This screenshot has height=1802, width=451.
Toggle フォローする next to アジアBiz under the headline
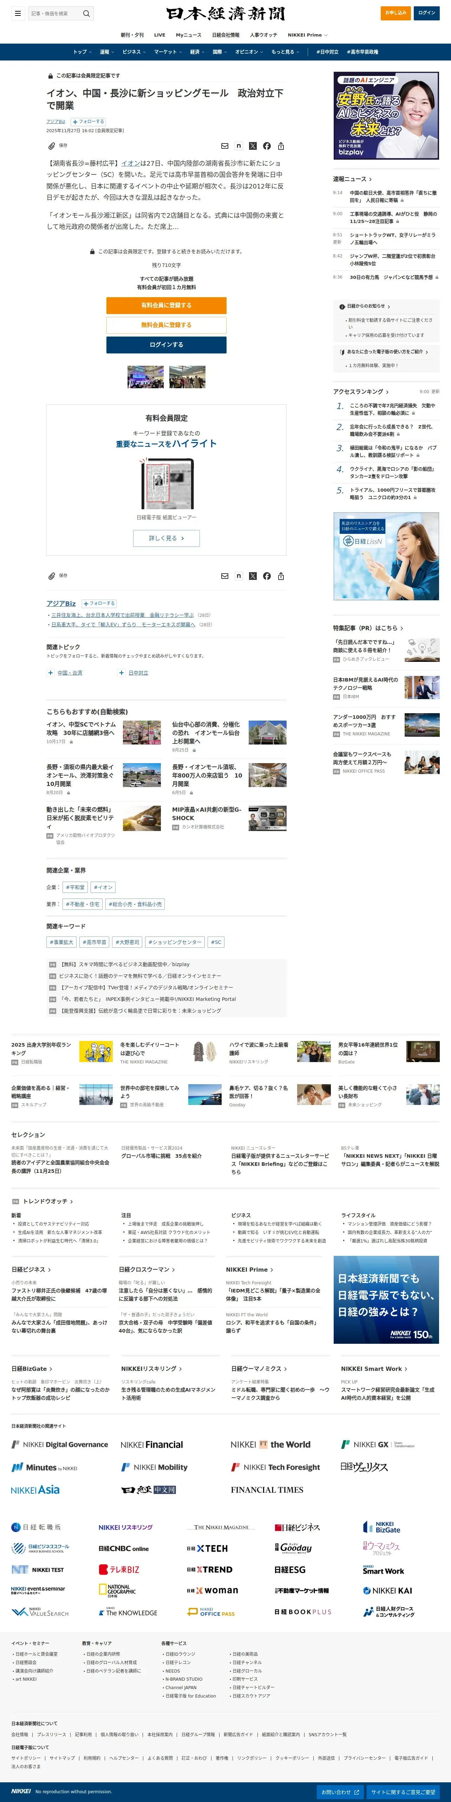click(x=88, y=122)
